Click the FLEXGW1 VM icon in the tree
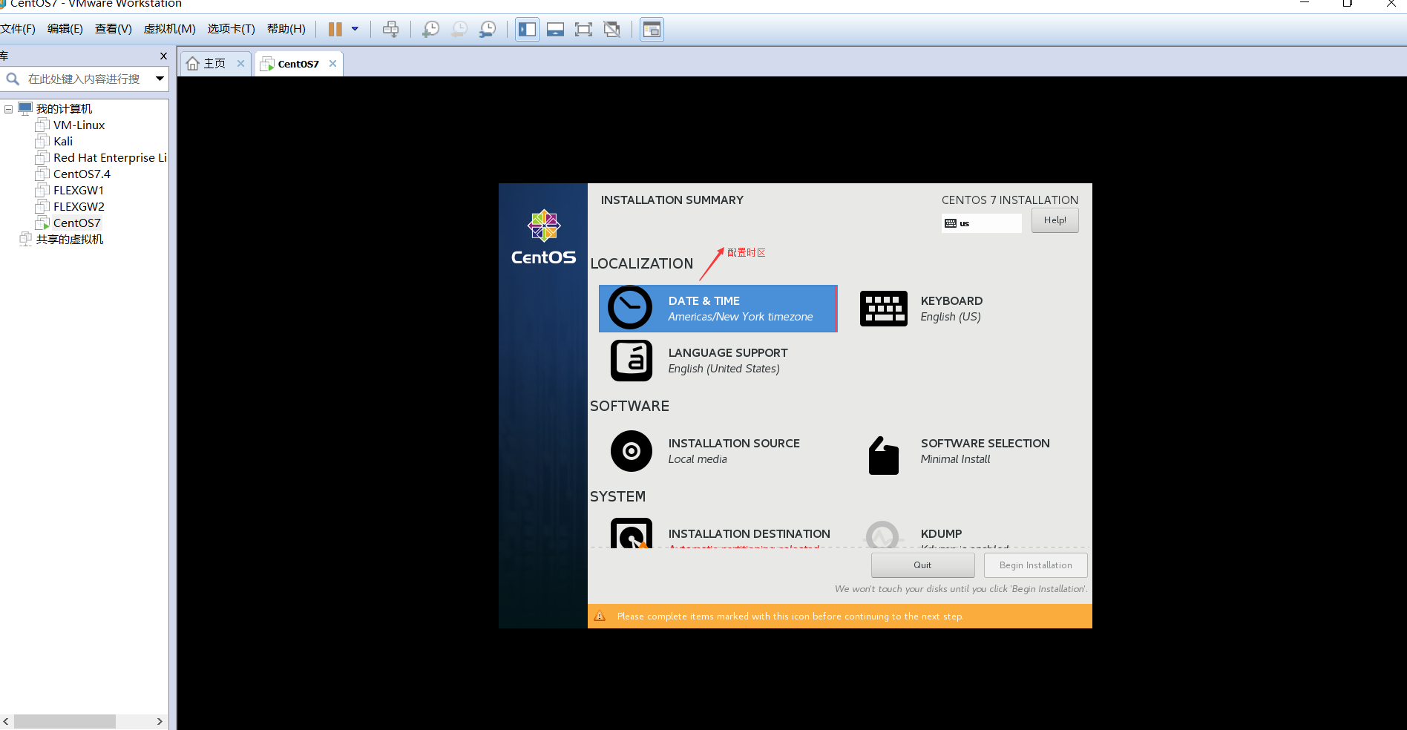Image resolution: width=1407 pixels, height=730 pixels. point(42,191)
